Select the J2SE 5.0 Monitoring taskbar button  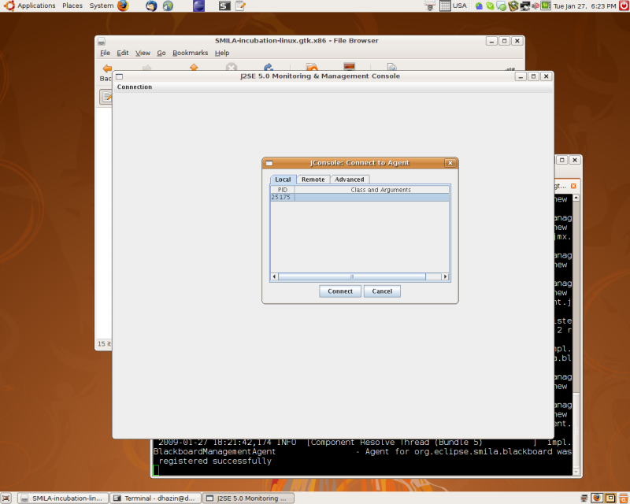tap(248, 498)
